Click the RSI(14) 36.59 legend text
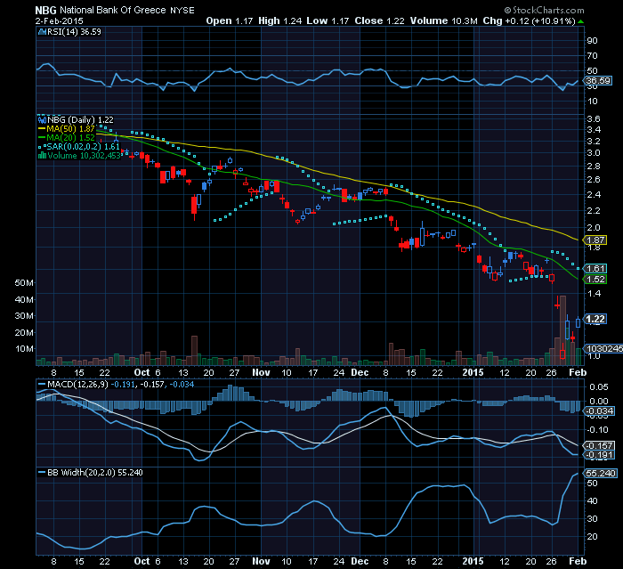Image resolution: width=623 pixels, height=569 pixels. [x=74, y=32]
